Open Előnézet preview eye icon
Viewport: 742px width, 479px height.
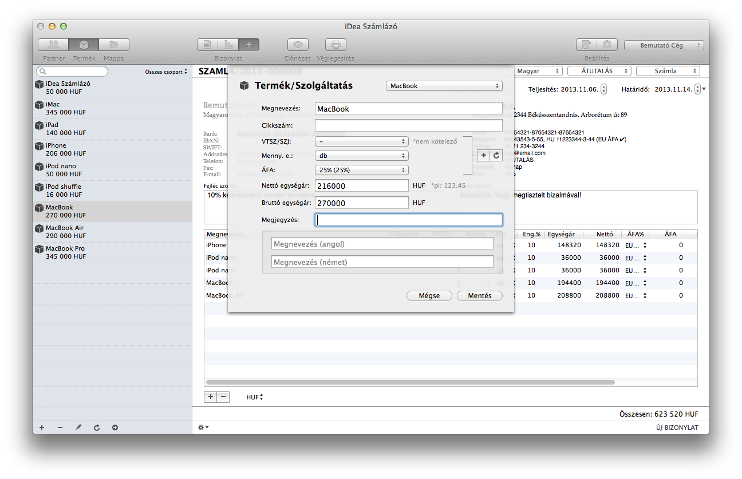297,45
